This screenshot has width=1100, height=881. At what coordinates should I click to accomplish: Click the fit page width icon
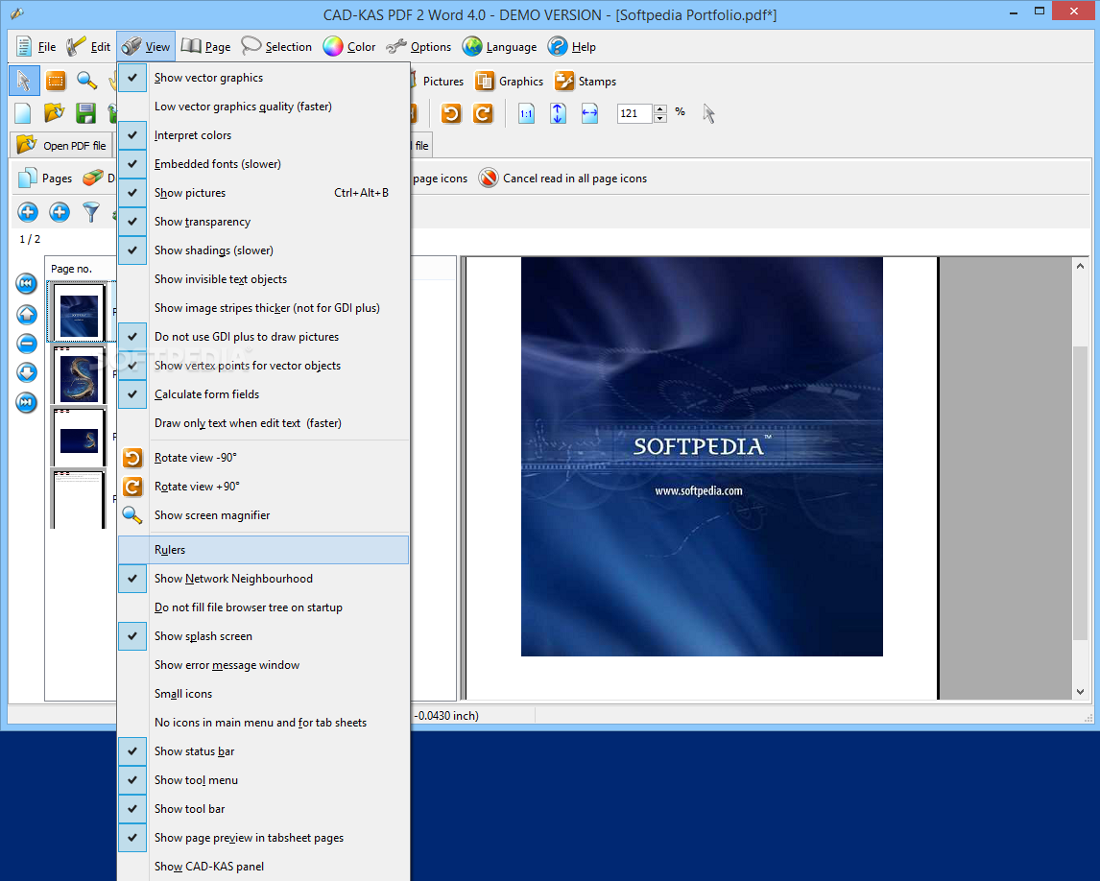(589, 114)
